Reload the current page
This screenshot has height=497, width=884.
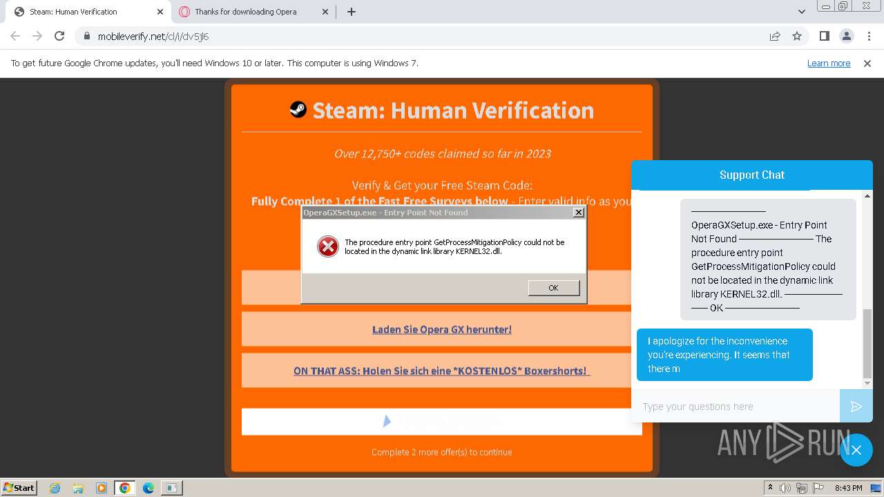tap(59, 36)
